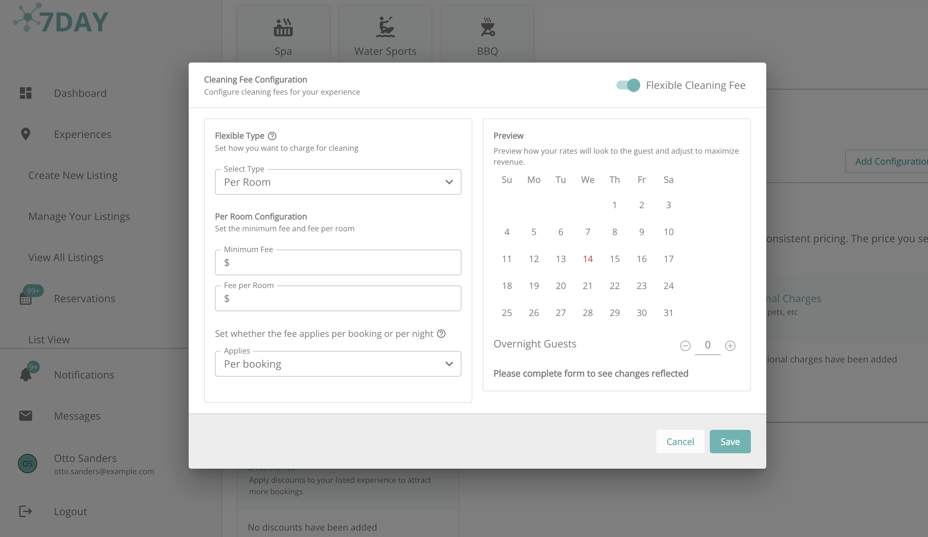Click the help icon beside per booking text

pyautogui.click(x=441, y=334)
